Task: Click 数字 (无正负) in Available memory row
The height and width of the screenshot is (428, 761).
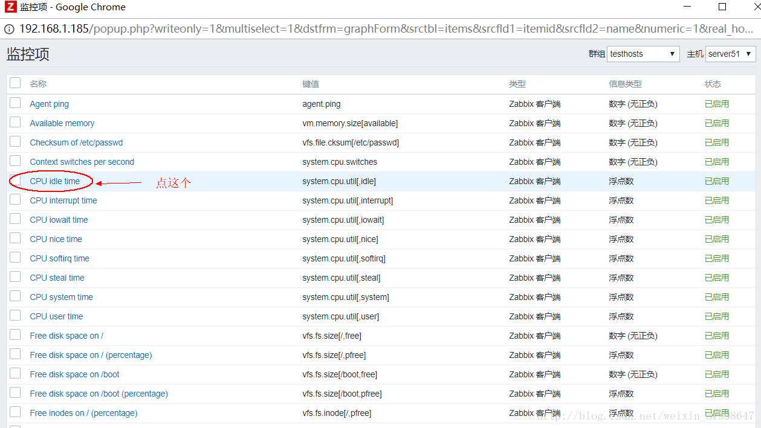Action: (x=633, y=123)
